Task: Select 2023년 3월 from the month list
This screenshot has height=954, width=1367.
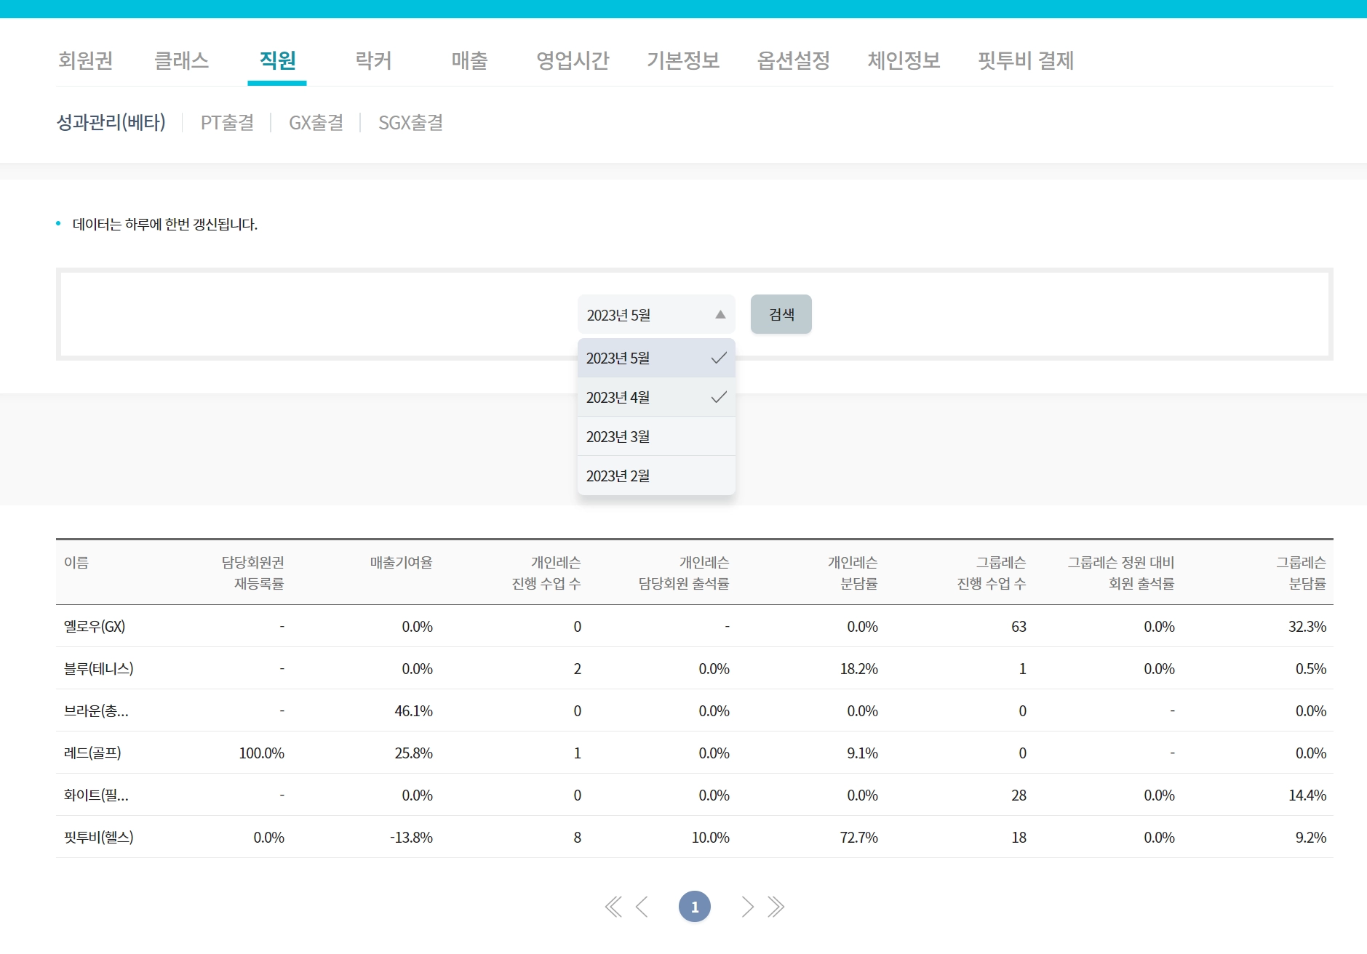Action: 655,437
